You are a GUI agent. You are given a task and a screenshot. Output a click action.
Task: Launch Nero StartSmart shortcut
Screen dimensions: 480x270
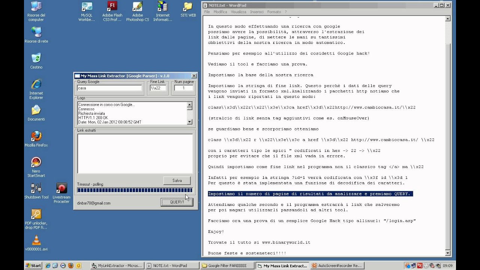(x=36, y=167)
